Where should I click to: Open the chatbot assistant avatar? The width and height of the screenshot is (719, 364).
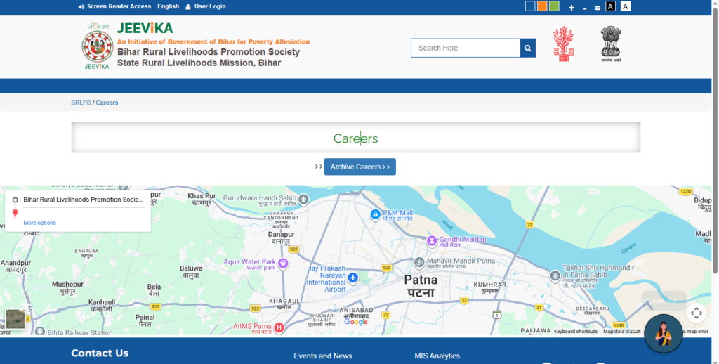tap(663, 334)
